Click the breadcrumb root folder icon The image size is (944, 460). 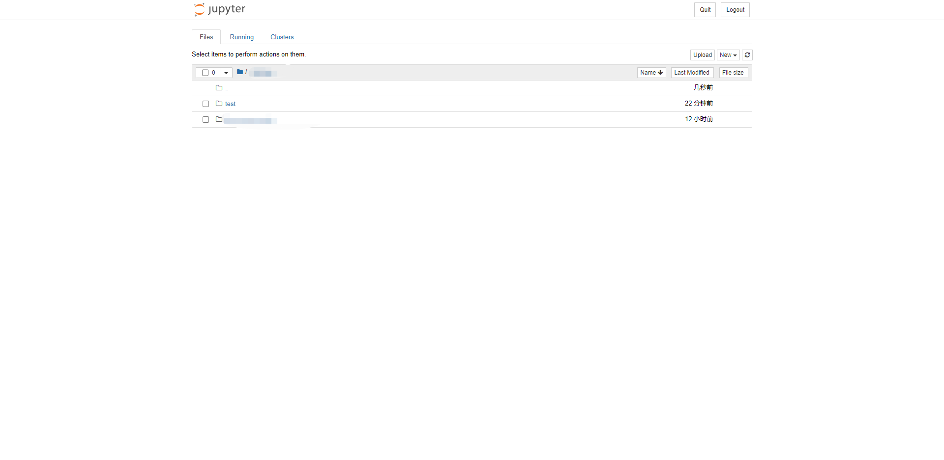point(240,72)
